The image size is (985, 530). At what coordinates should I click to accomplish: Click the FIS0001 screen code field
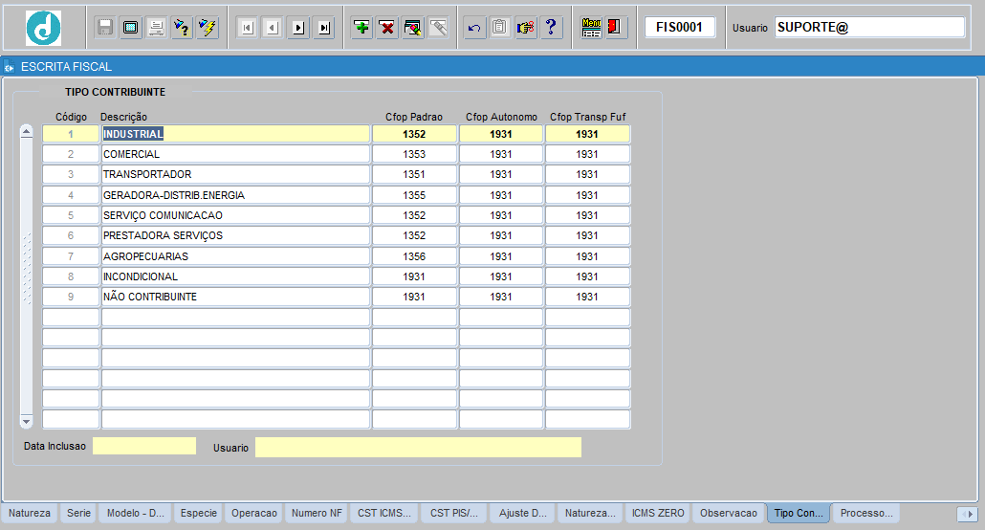click(x=680, y=27)
